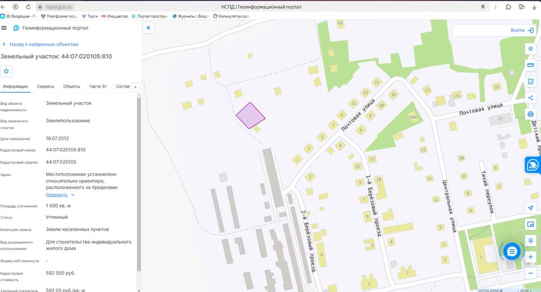Open the Платформа bookmark
Viewport: 541px width, 292px height.
(x=59, y=16)
